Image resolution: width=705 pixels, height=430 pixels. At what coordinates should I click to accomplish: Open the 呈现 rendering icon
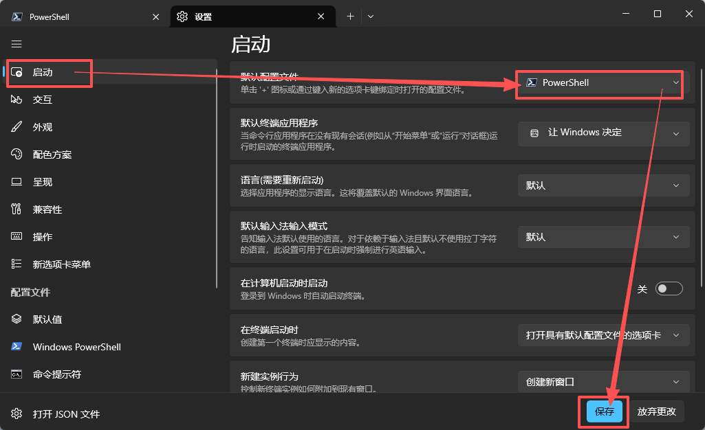17,182
